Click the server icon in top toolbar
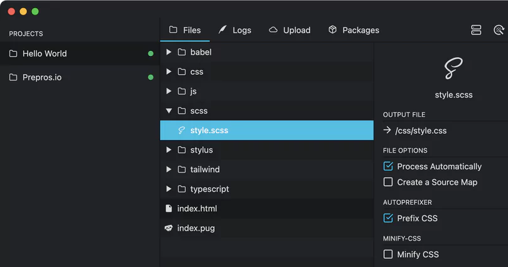The width and height of the screenshot is (508, 267). (476, 30)
